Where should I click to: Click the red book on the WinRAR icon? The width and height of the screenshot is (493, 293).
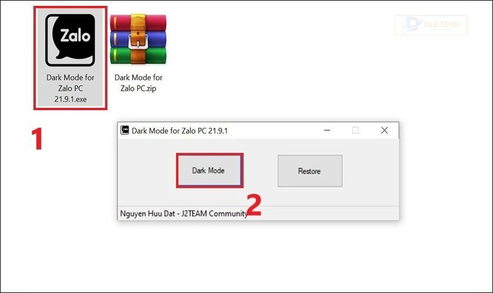[138, 22]
